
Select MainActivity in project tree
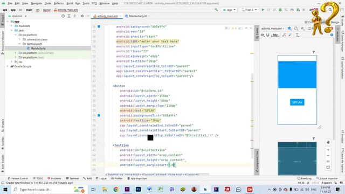point(38,48)
